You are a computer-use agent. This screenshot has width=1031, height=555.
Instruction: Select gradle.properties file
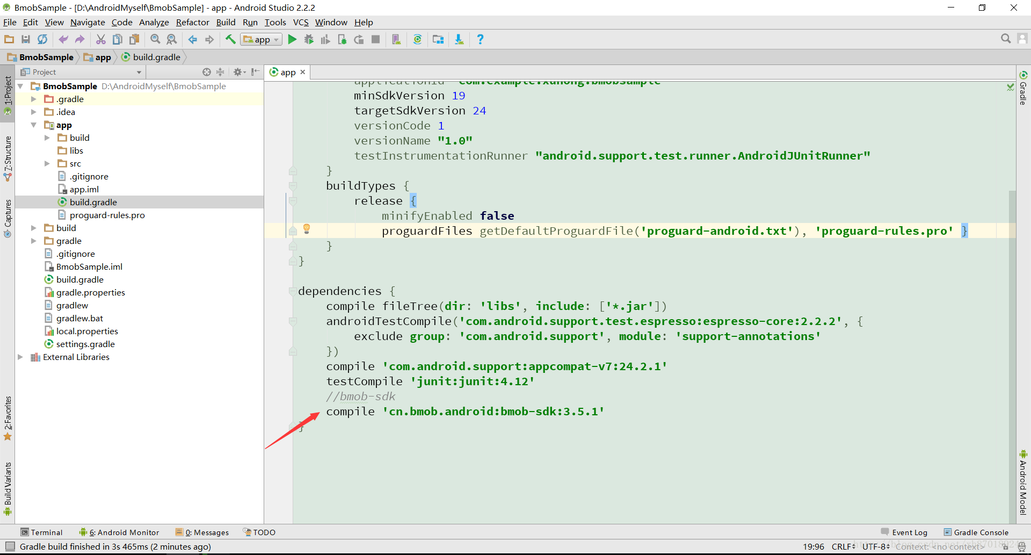[x=90, y=292]
